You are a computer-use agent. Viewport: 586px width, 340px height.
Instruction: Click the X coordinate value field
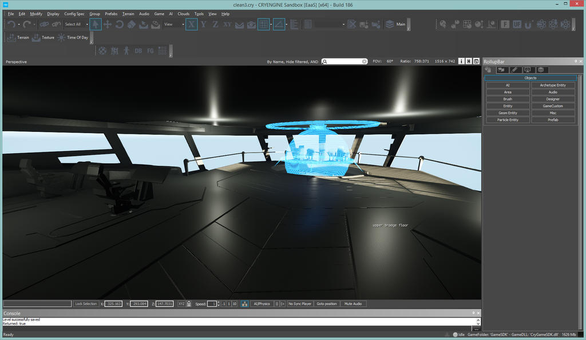coord(113,304)
